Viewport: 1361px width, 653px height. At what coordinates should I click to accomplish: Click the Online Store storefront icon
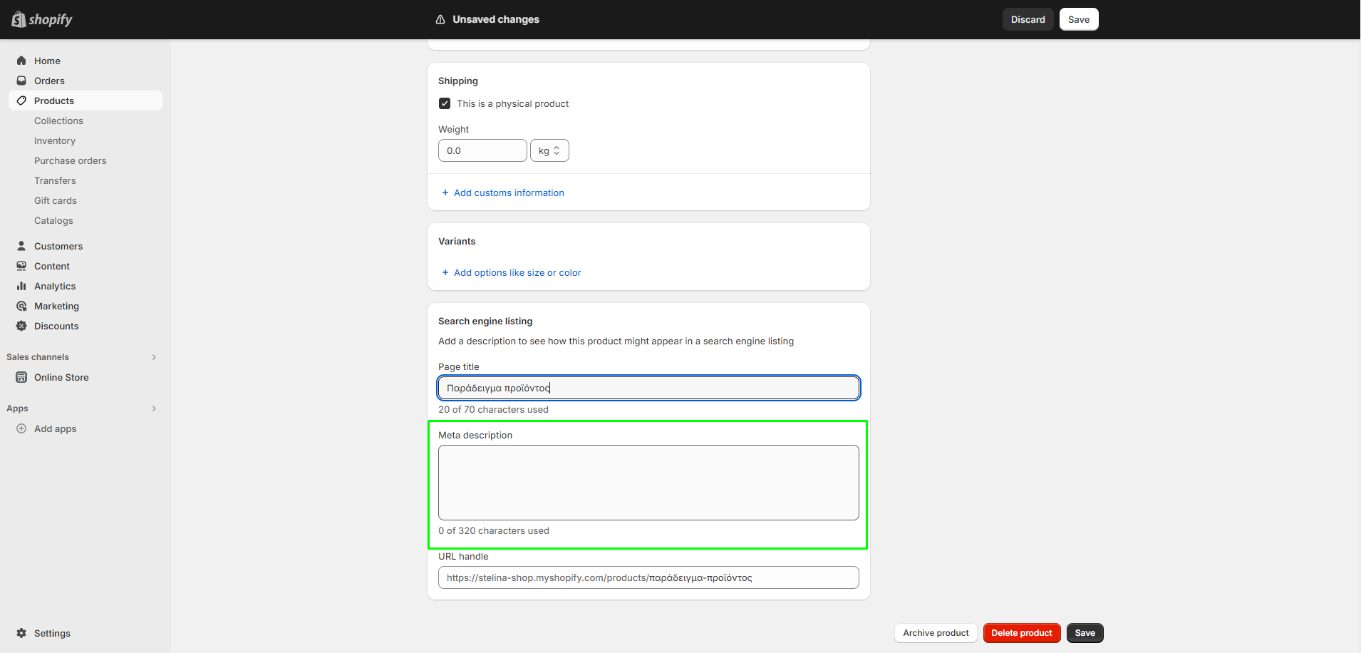(21, 377)
